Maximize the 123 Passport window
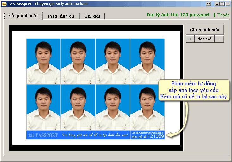 (x=222, y=4)
